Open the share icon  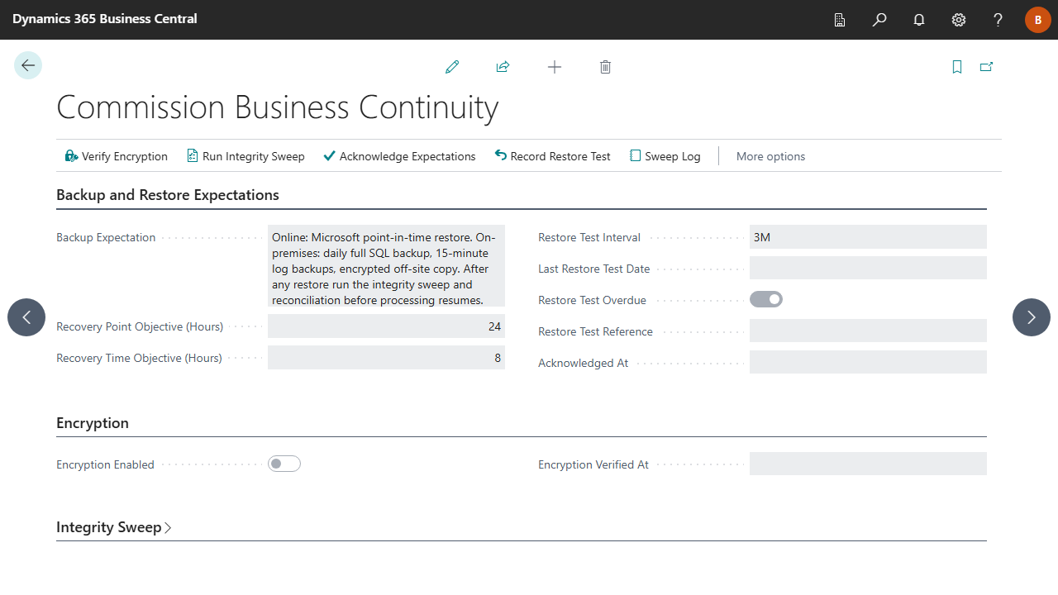click(x=503, y=67)
